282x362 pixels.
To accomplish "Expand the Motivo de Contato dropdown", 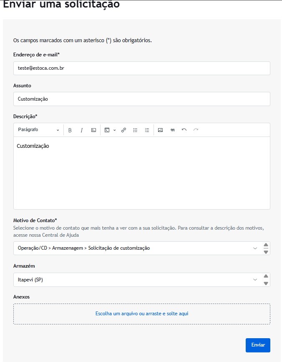I will coord(255,248).
